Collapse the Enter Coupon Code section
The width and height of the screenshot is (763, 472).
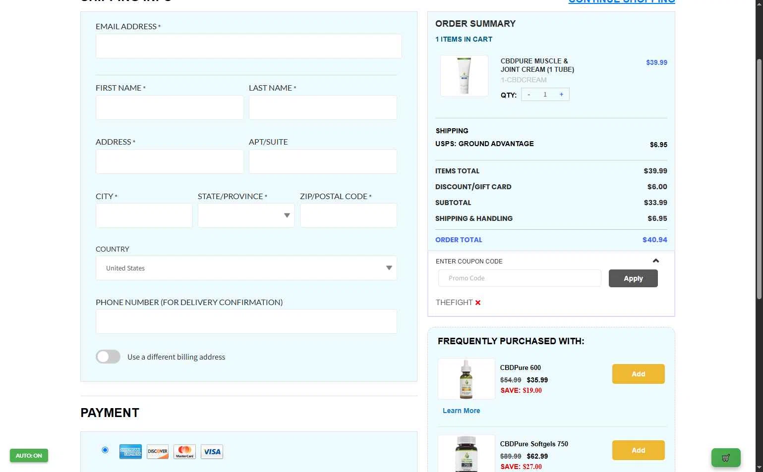coord(656,261)
